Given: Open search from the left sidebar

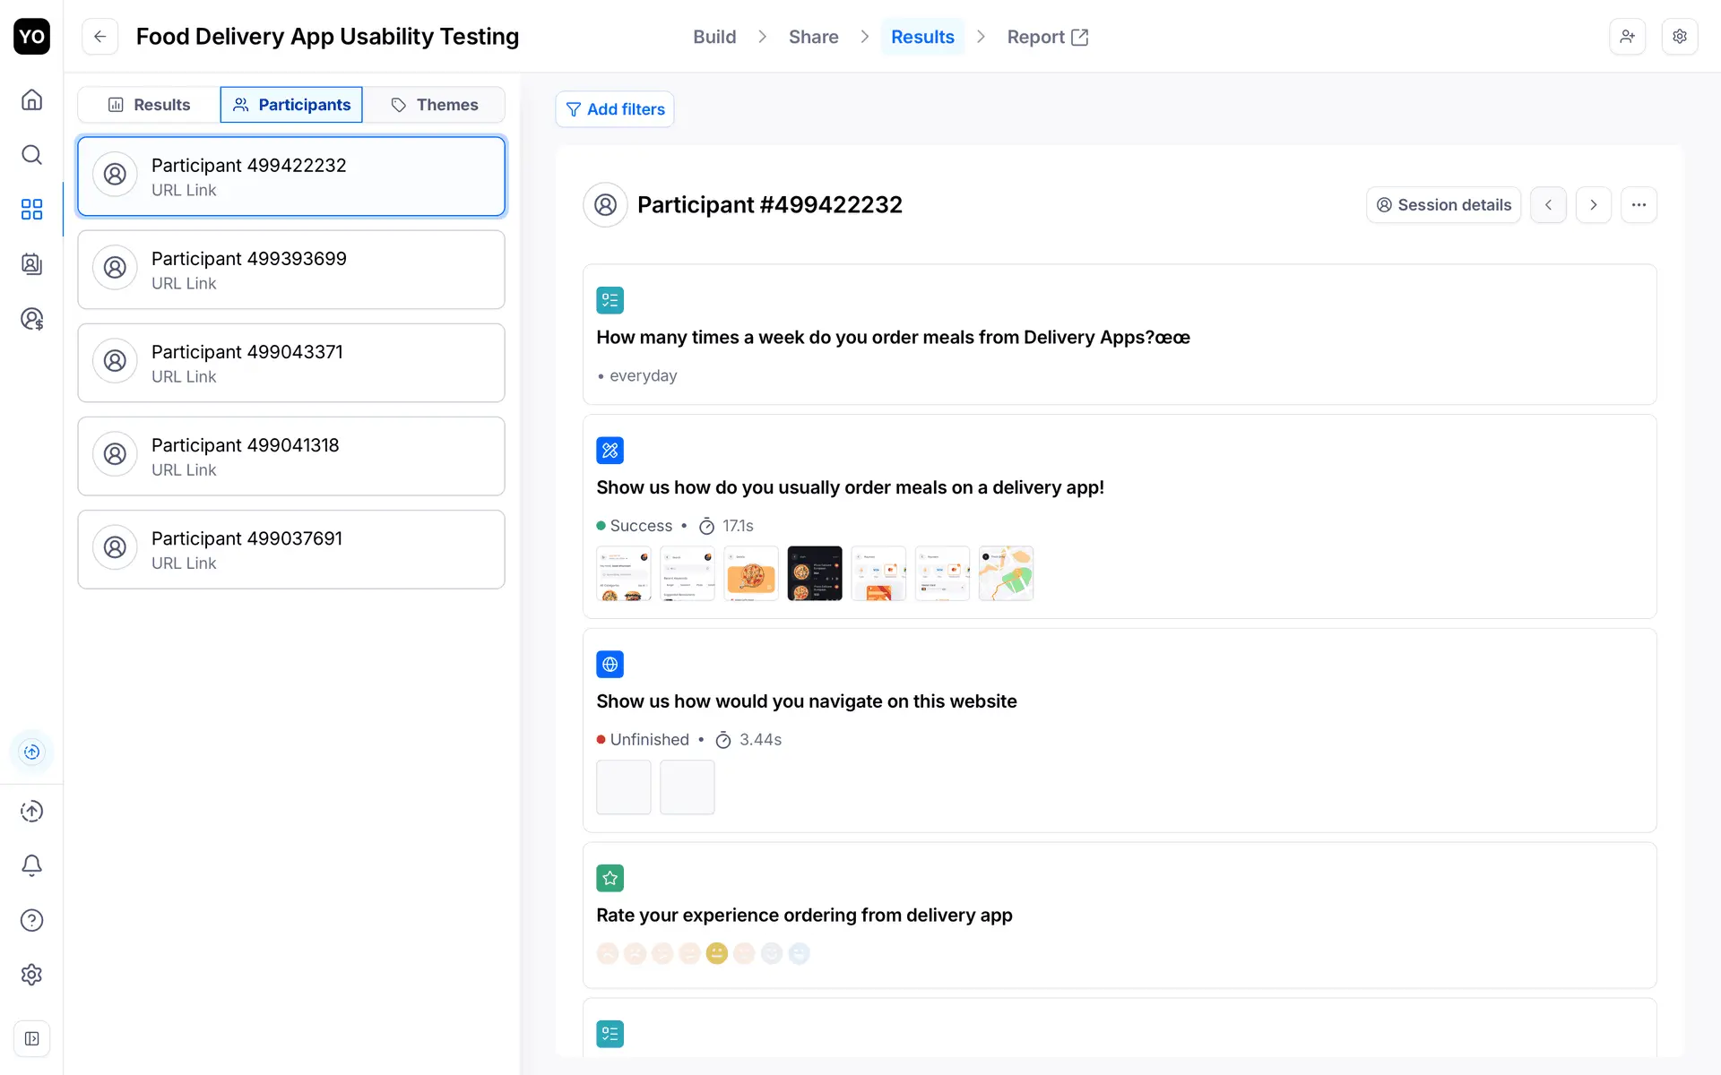Looking at the screenshot, I should point(31,155).
